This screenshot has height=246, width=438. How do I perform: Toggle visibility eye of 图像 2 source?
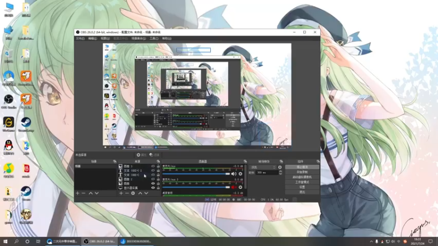[153, 179]
